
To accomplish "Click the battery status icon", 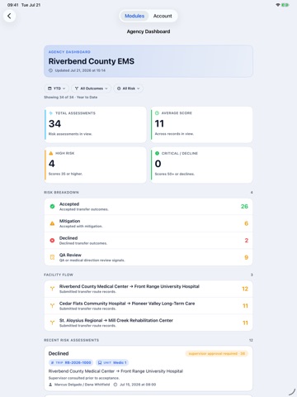I will 285,5.
